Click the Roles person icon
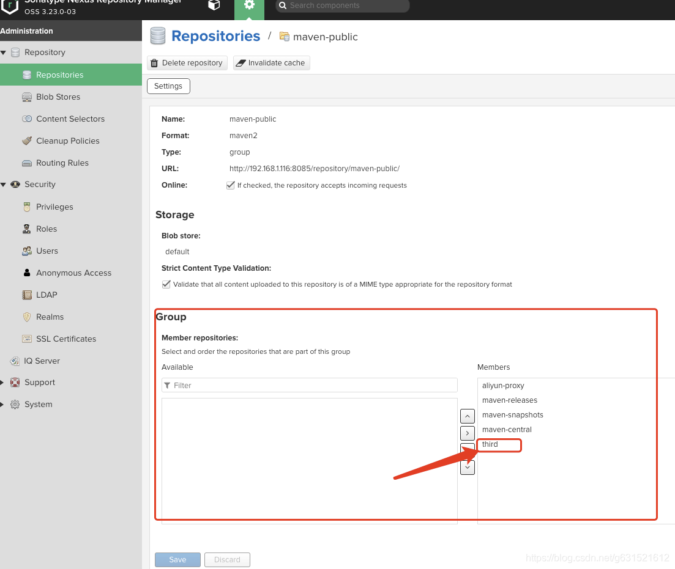This screenshot has height=569, width=675. 27,229
